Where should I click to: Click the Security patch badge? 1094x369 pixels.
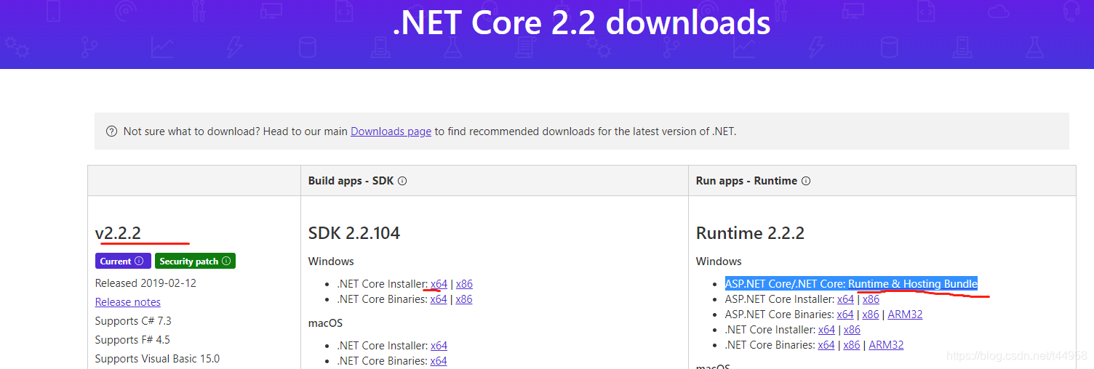coord(195,261)
